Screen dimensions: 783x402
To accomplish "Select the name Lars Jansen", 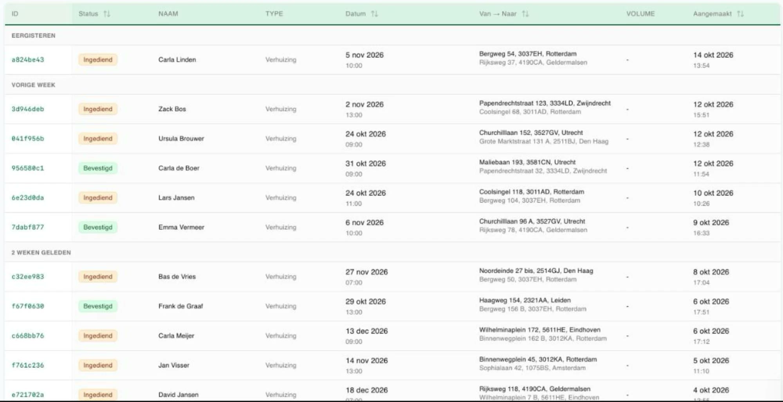I will [177, 198].
